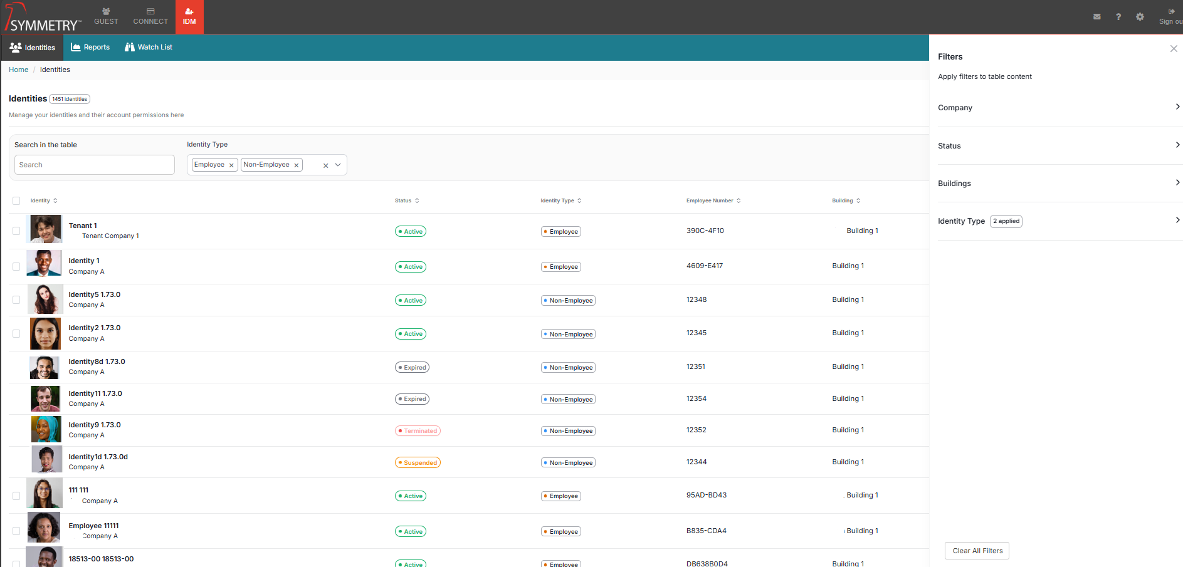Click the mail envelope icon
The image size is (1183, 567).
(1096, 17)
